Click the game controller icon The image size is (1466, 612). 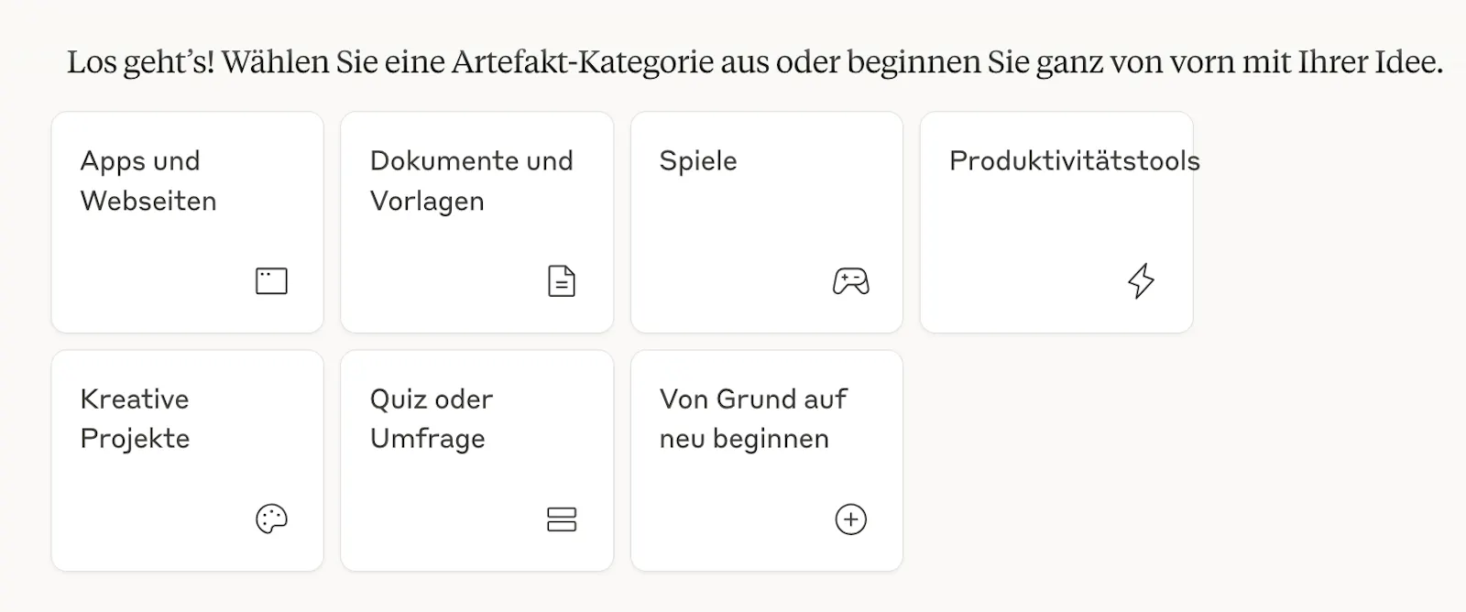pyautogui.click(x=850, y=280)
